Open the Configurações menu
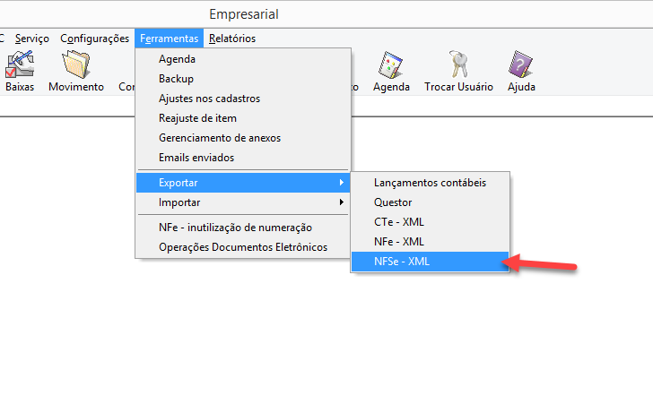This screenshot has height=404, width=653. [x=94, y=39]
